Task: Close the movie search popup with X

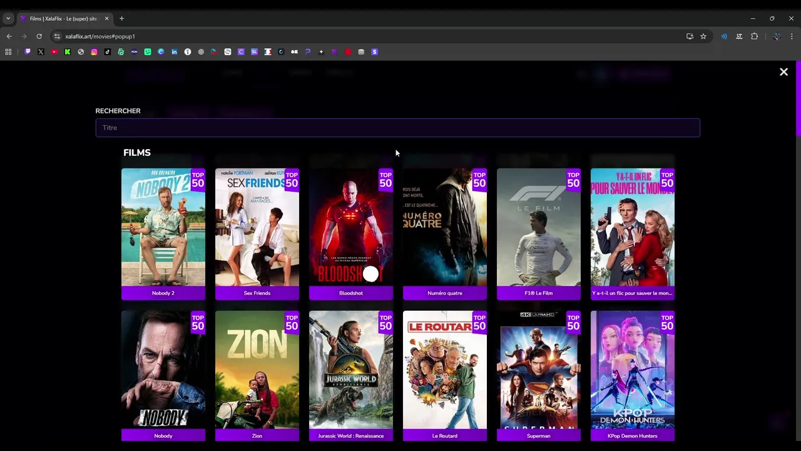Action: (x=783, y=72)
